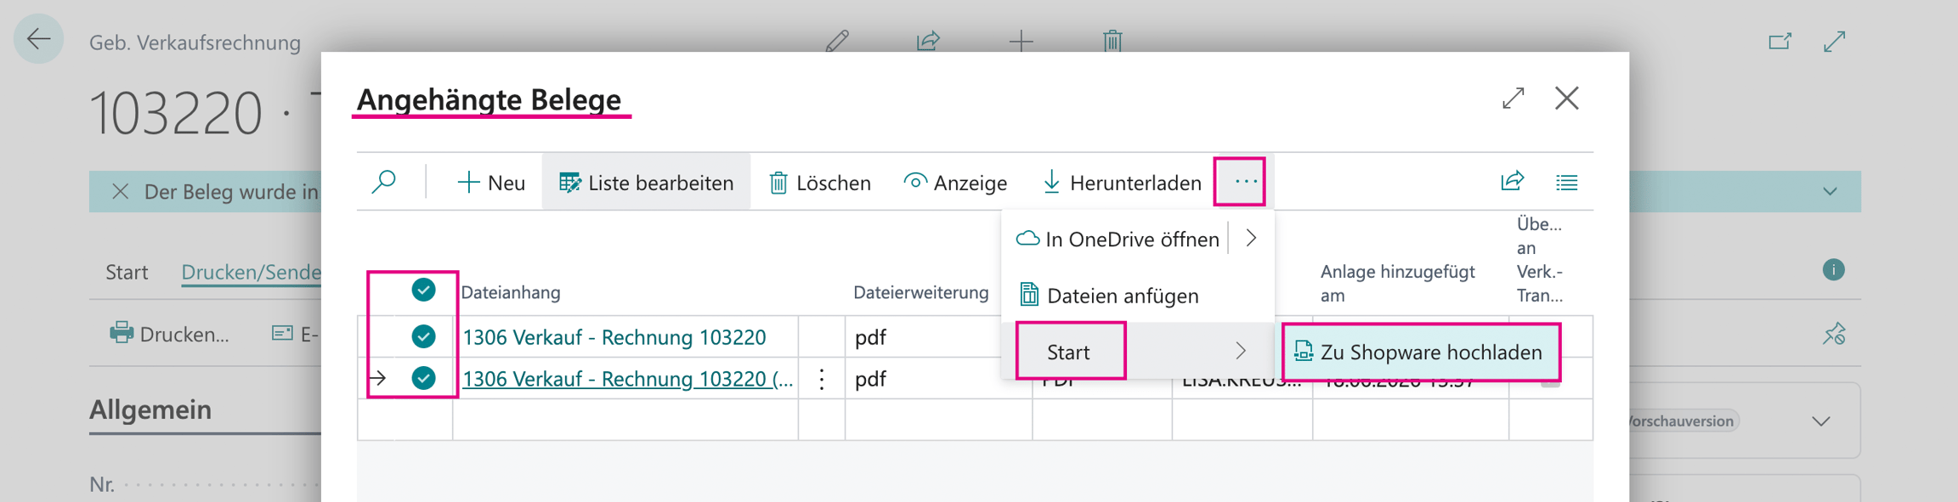
Task: Open search in attached documents toolbar
Action: point(384,182)
